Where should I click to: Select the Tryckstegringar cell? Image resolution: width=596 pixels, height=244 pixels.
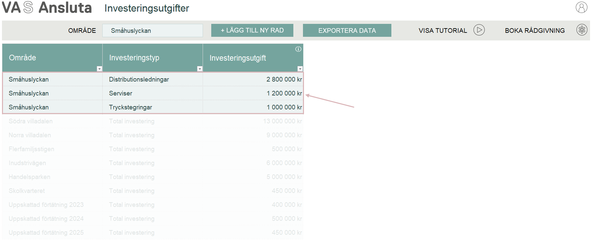click(x=152, y=107)
